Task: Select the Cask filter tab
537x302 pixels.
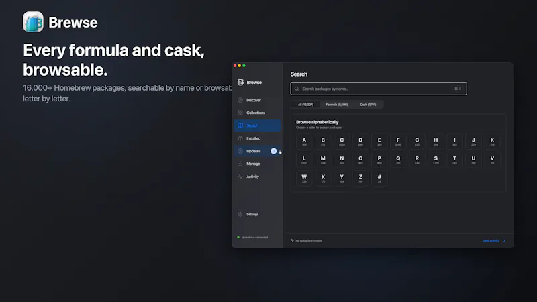Action: click(368, 105)
